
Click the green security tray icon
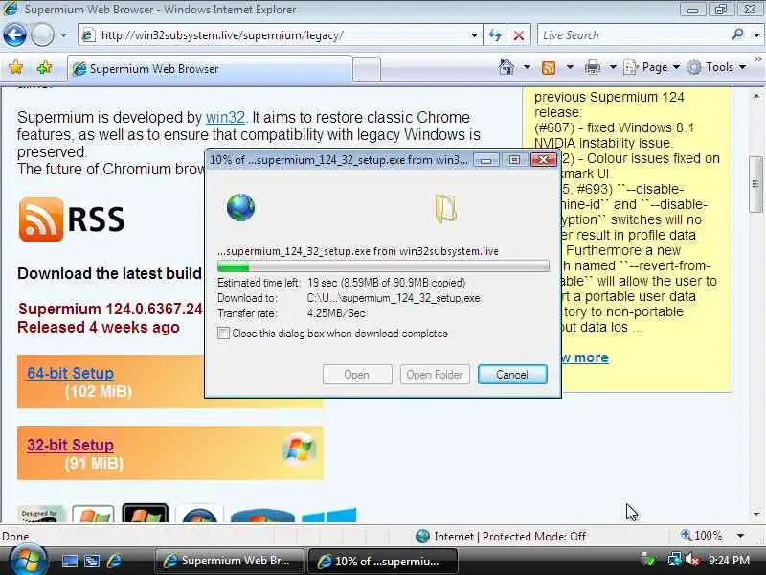[x=649, y=560]
